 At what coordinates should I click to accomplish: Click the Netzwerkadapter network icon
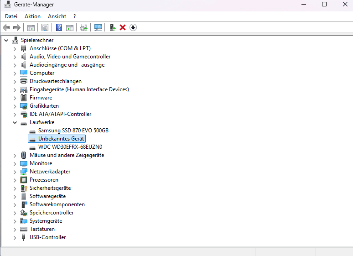(24, 172)
